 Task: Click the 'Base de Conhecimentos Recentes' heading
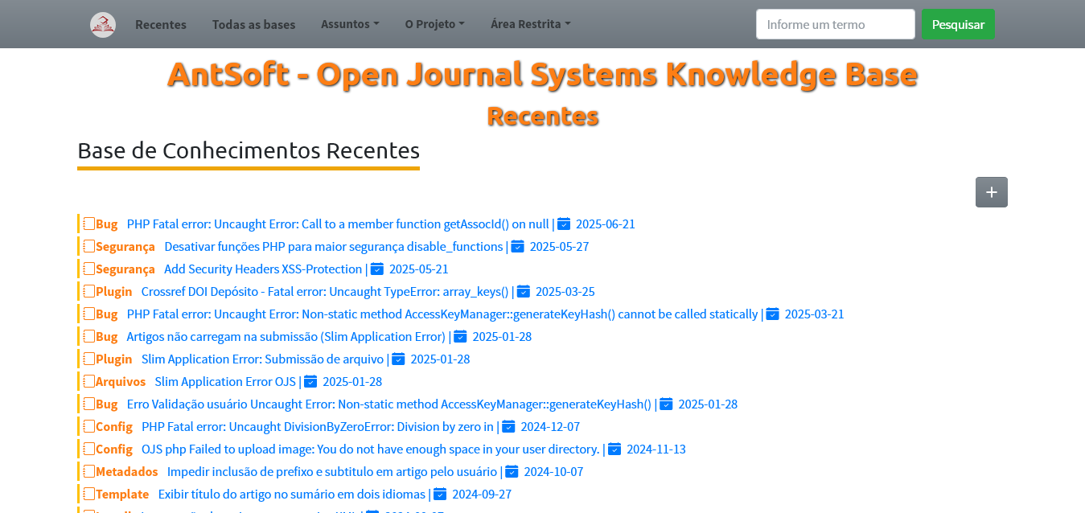[249, 150]
